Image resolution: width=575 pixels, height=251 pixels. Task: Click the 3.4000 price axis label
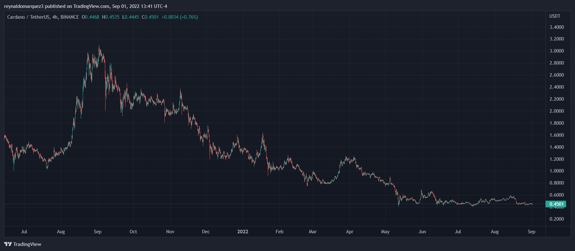pos(557,27)
